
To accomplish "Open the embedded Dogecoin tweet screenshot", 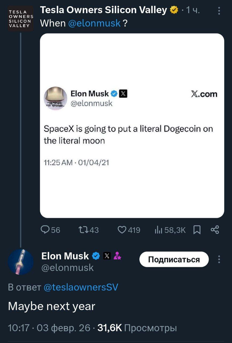I will pos(132,125).
